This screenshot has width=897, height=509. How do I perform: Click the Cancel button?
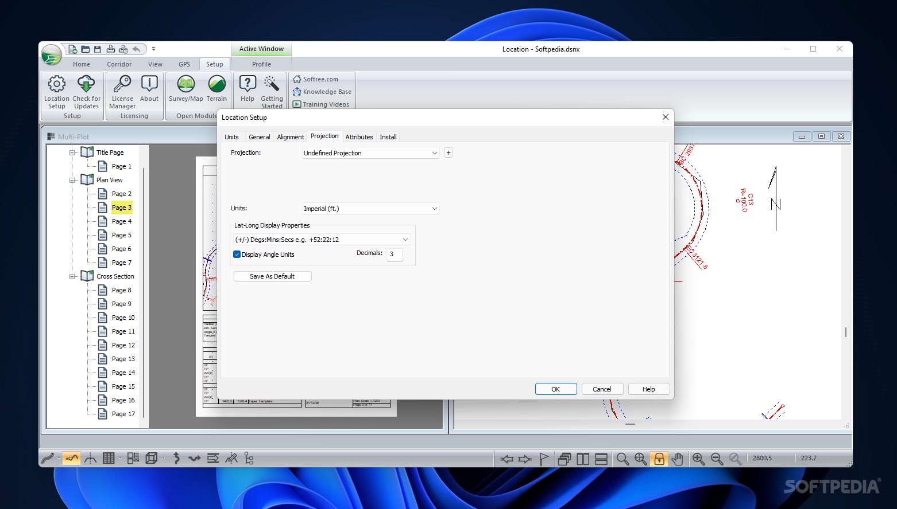pyautogui.click(x=602, y=389)
